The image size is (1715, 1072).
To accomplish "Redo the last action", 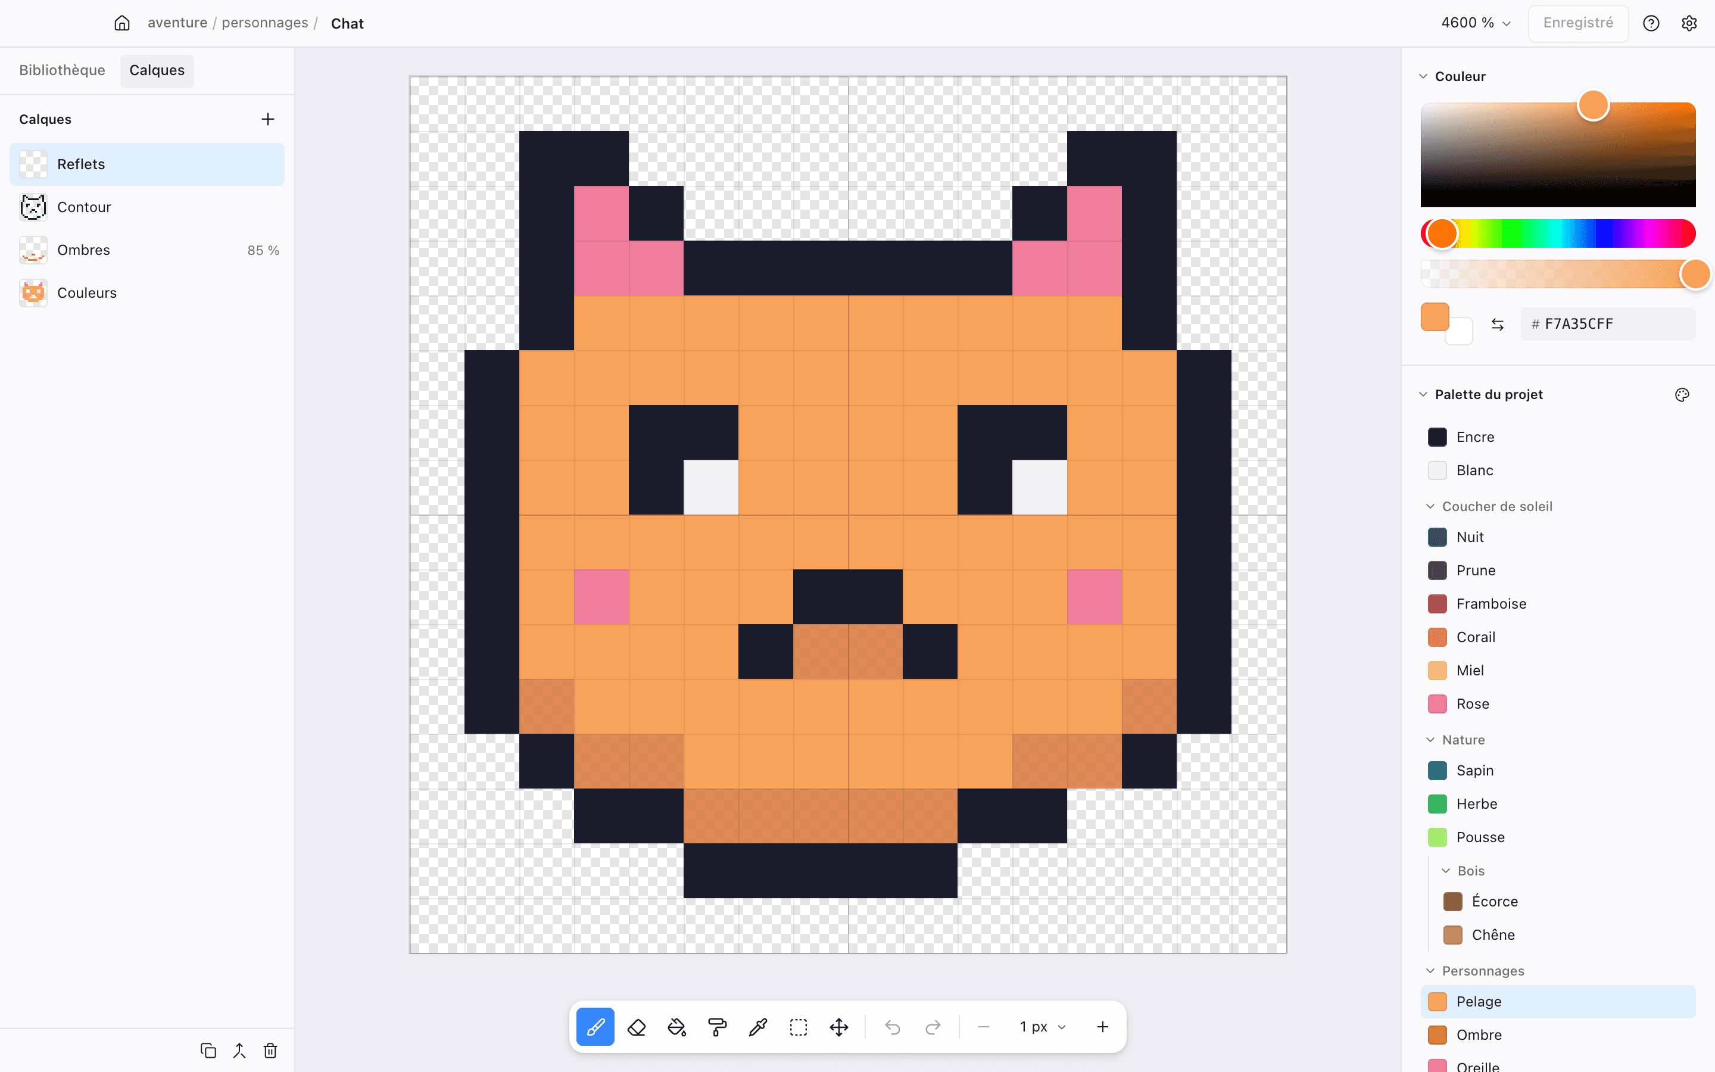I will tap(933, 1027).
